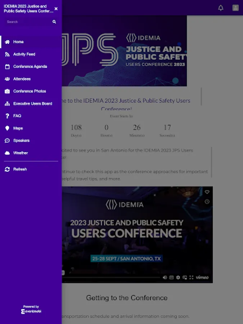Open the user profile avatar
This screenshot has height=324, width=243.
[235, 8]
